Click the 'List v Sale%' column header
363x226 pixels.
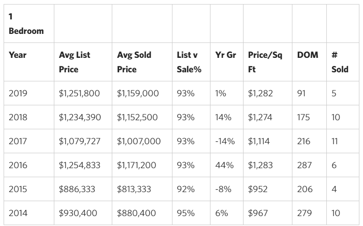pyautogui.click(x=189, y=62)
